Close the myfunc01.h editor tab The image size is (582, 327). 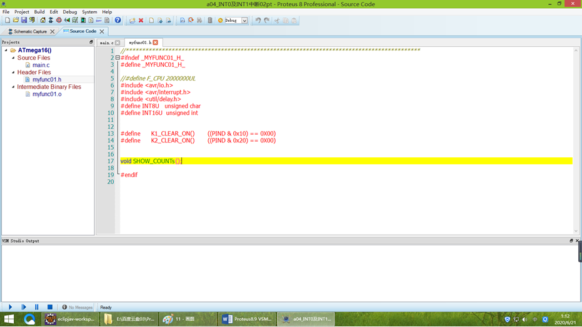[x=156, y=42]
